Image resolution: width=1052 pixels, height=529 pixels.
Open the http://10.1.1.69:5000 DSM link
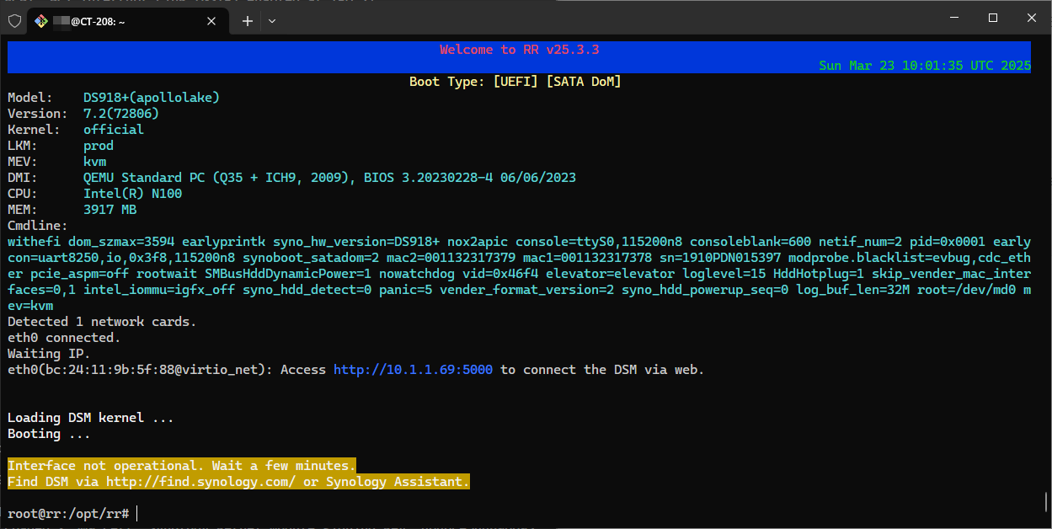(x=413, y=370)
